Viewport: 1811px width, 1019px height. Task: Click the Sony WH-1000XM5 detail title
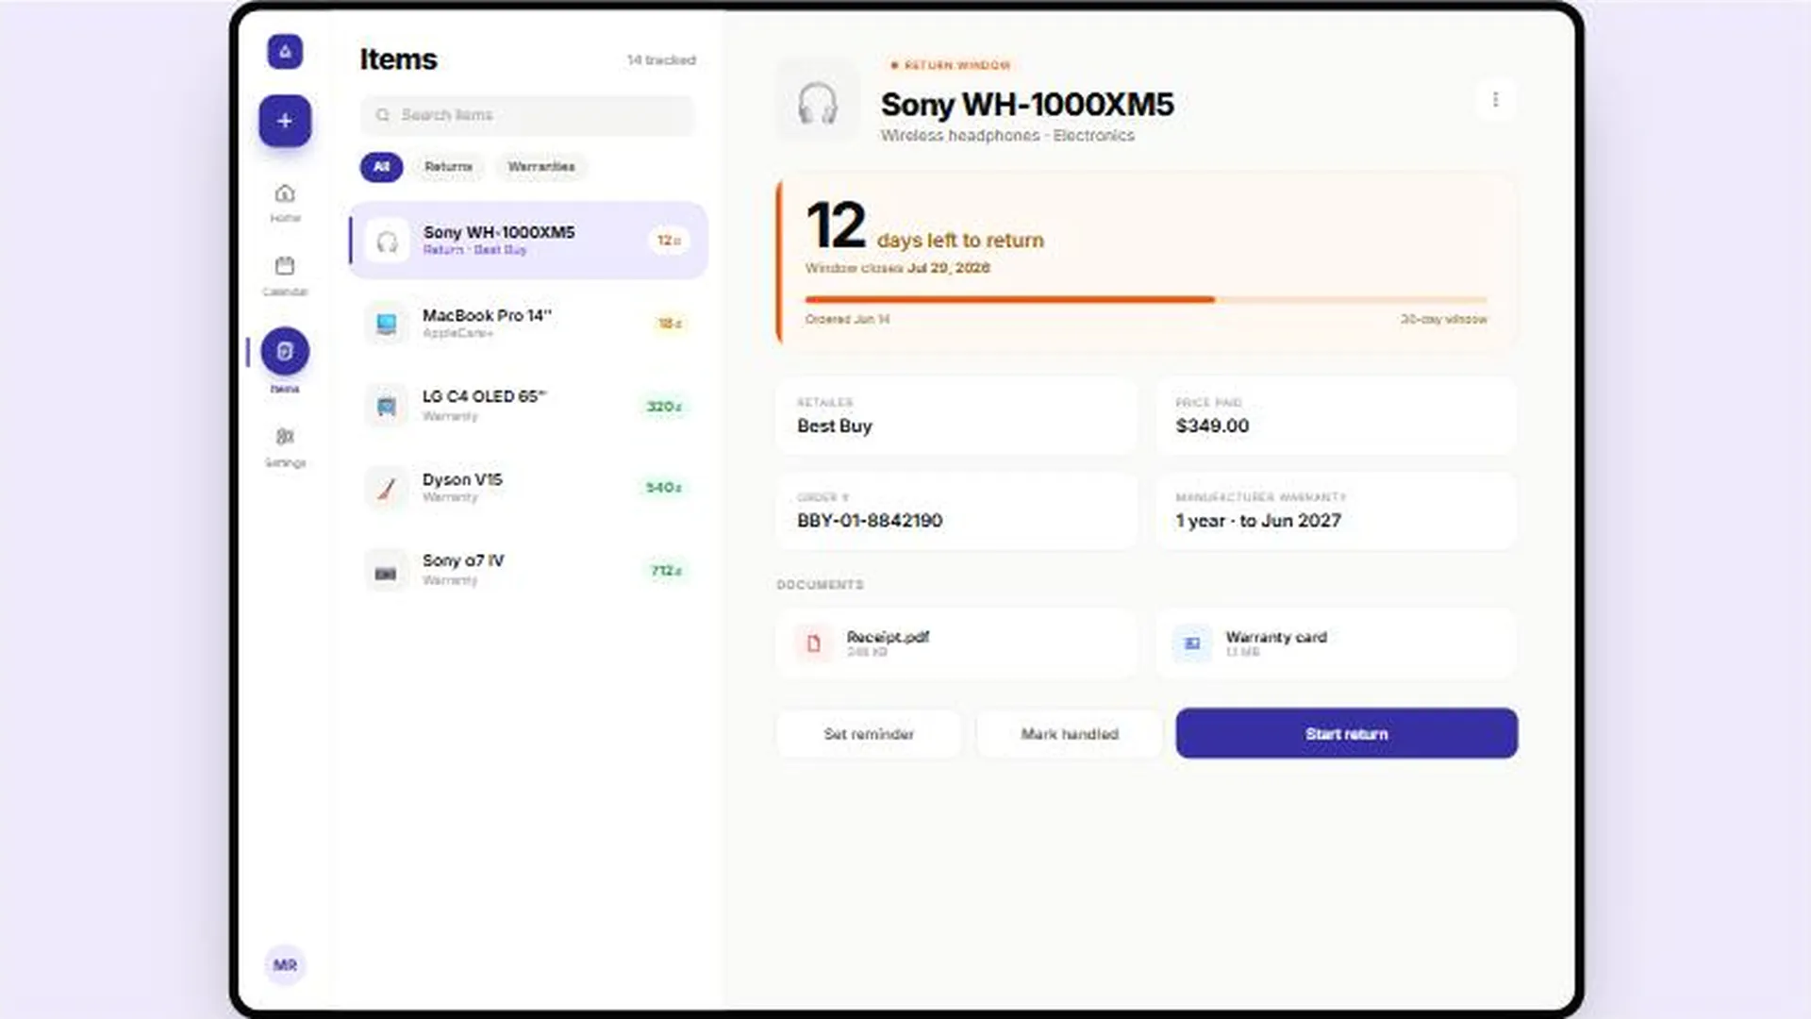click(1027, 105)
